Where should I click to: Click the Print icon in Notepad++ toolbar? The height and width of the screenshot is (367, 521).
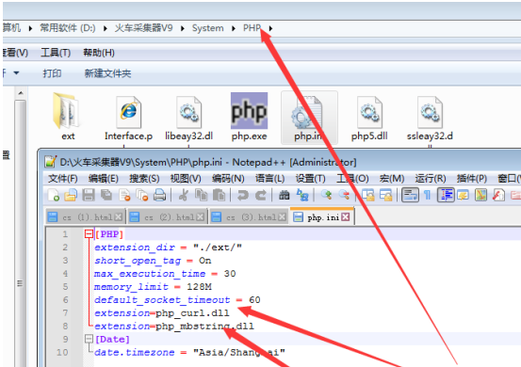point(159,195)
